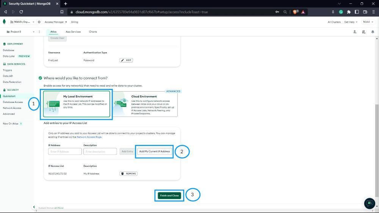Open the project activity feed icon
Screen dimensions: 379x213
364,32
